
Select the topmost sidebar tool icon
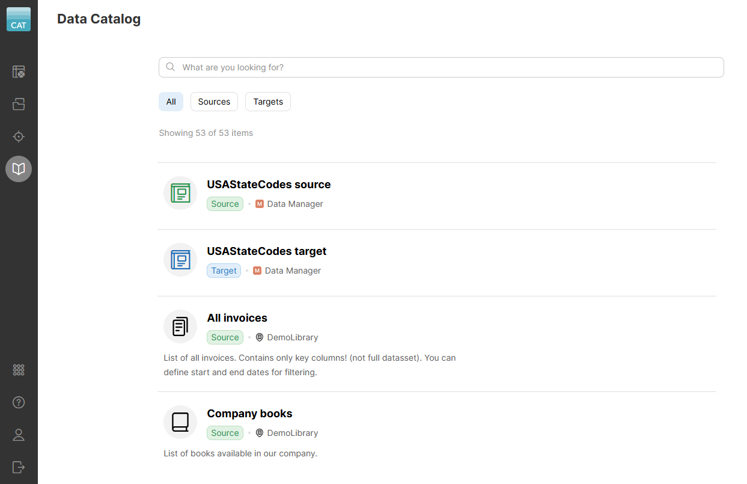click(x=18, y=72)
